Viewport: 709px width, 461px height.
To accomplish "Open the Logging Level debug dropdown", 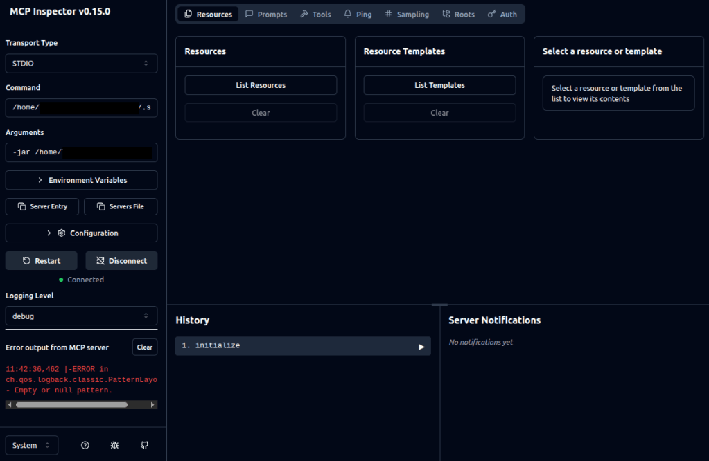I will [x=81, y=316].
